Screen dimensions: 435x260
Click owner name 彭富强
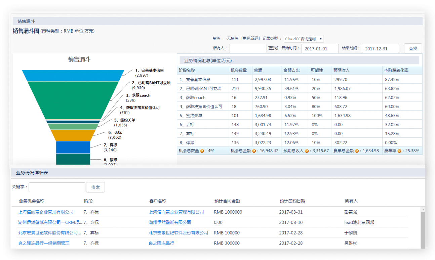[x=351, y=212]
